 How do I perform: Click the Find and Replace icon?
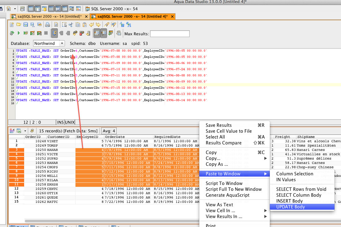pyautogui.click(x=113, y=24)
